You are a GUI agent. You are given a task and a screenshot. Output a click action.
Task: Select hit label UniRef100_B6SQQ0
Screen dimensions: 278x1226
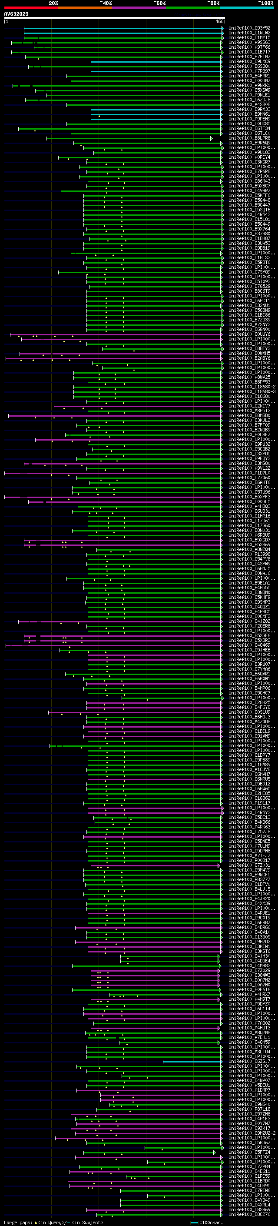point(249,66)
